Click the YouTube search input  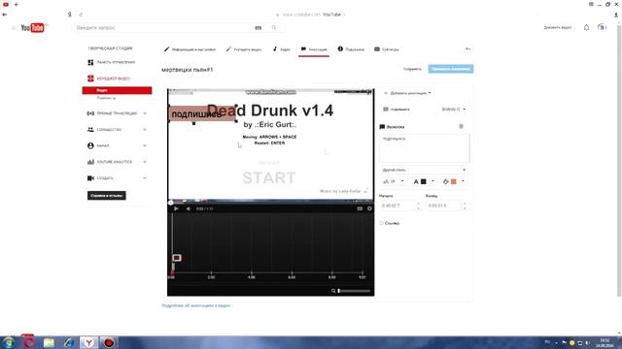[163, 28]
